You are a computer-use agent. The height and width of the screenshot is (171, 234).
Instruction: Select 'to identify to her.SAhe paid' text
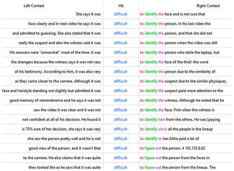tap(163, 139)
